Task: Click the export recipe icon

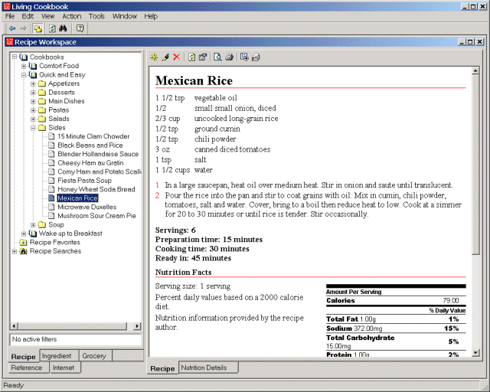Action: 244,57
